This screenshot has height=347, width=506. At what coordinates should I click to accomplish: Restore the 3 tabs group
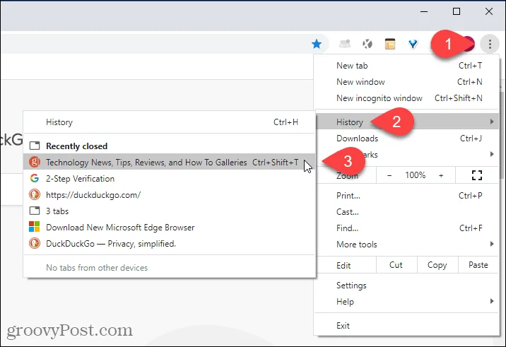pyautogui.click(x=170, y=211)
